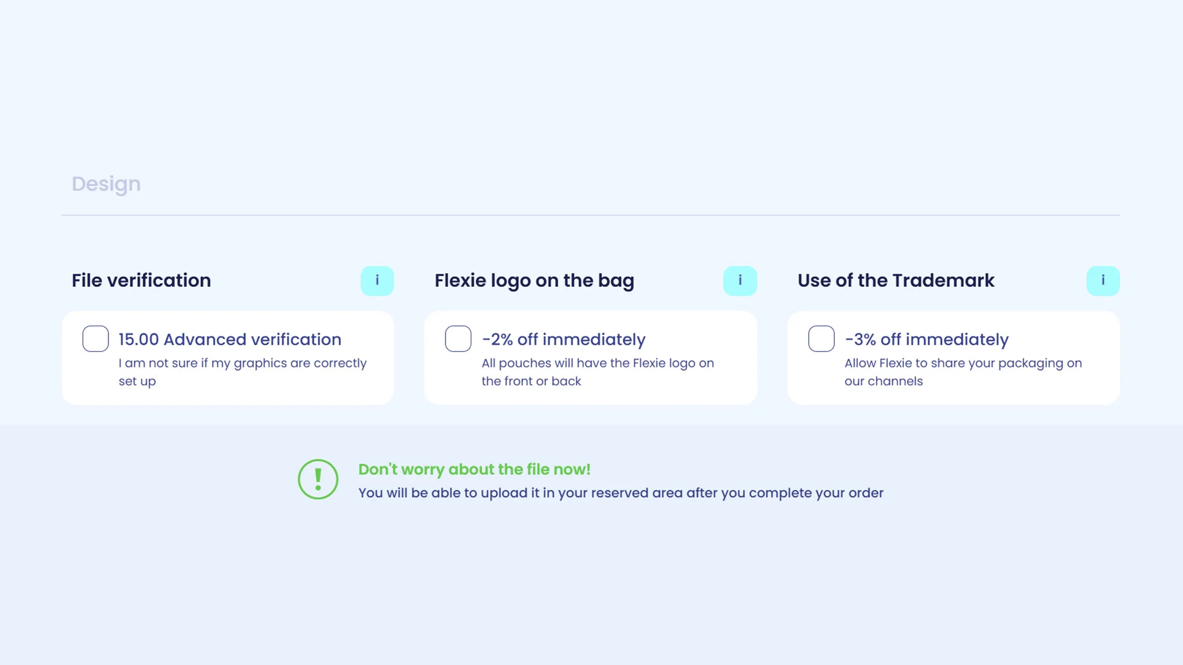Select the 15.00 Advanced verification label
Viewport: 1183px width, 665px height.
pos(230,339)
